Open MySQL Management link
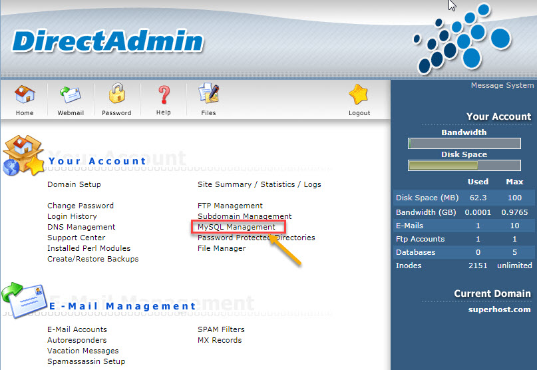The image size is (537, 370). pyautogui.click(x=236, y=227)
